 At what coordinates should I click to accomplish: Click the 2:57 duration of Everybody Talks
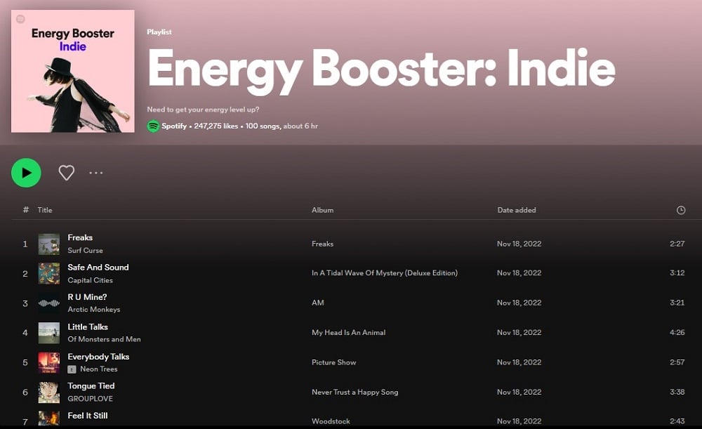point(677,362)
